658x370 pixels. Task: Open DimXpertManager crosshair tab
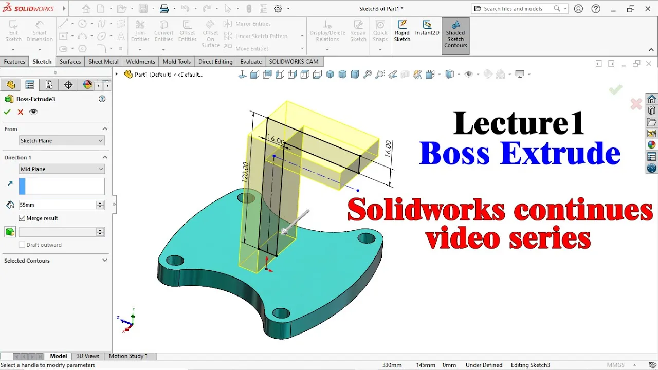pos(68,85)
